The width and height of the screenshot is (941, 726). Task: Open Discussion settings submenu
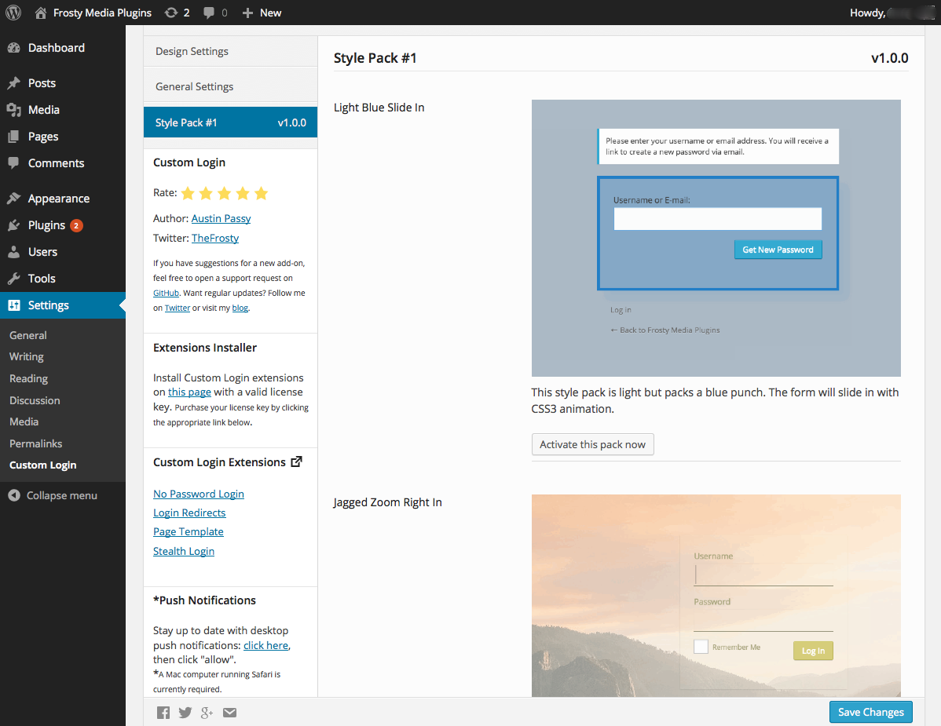pos(35,400)
